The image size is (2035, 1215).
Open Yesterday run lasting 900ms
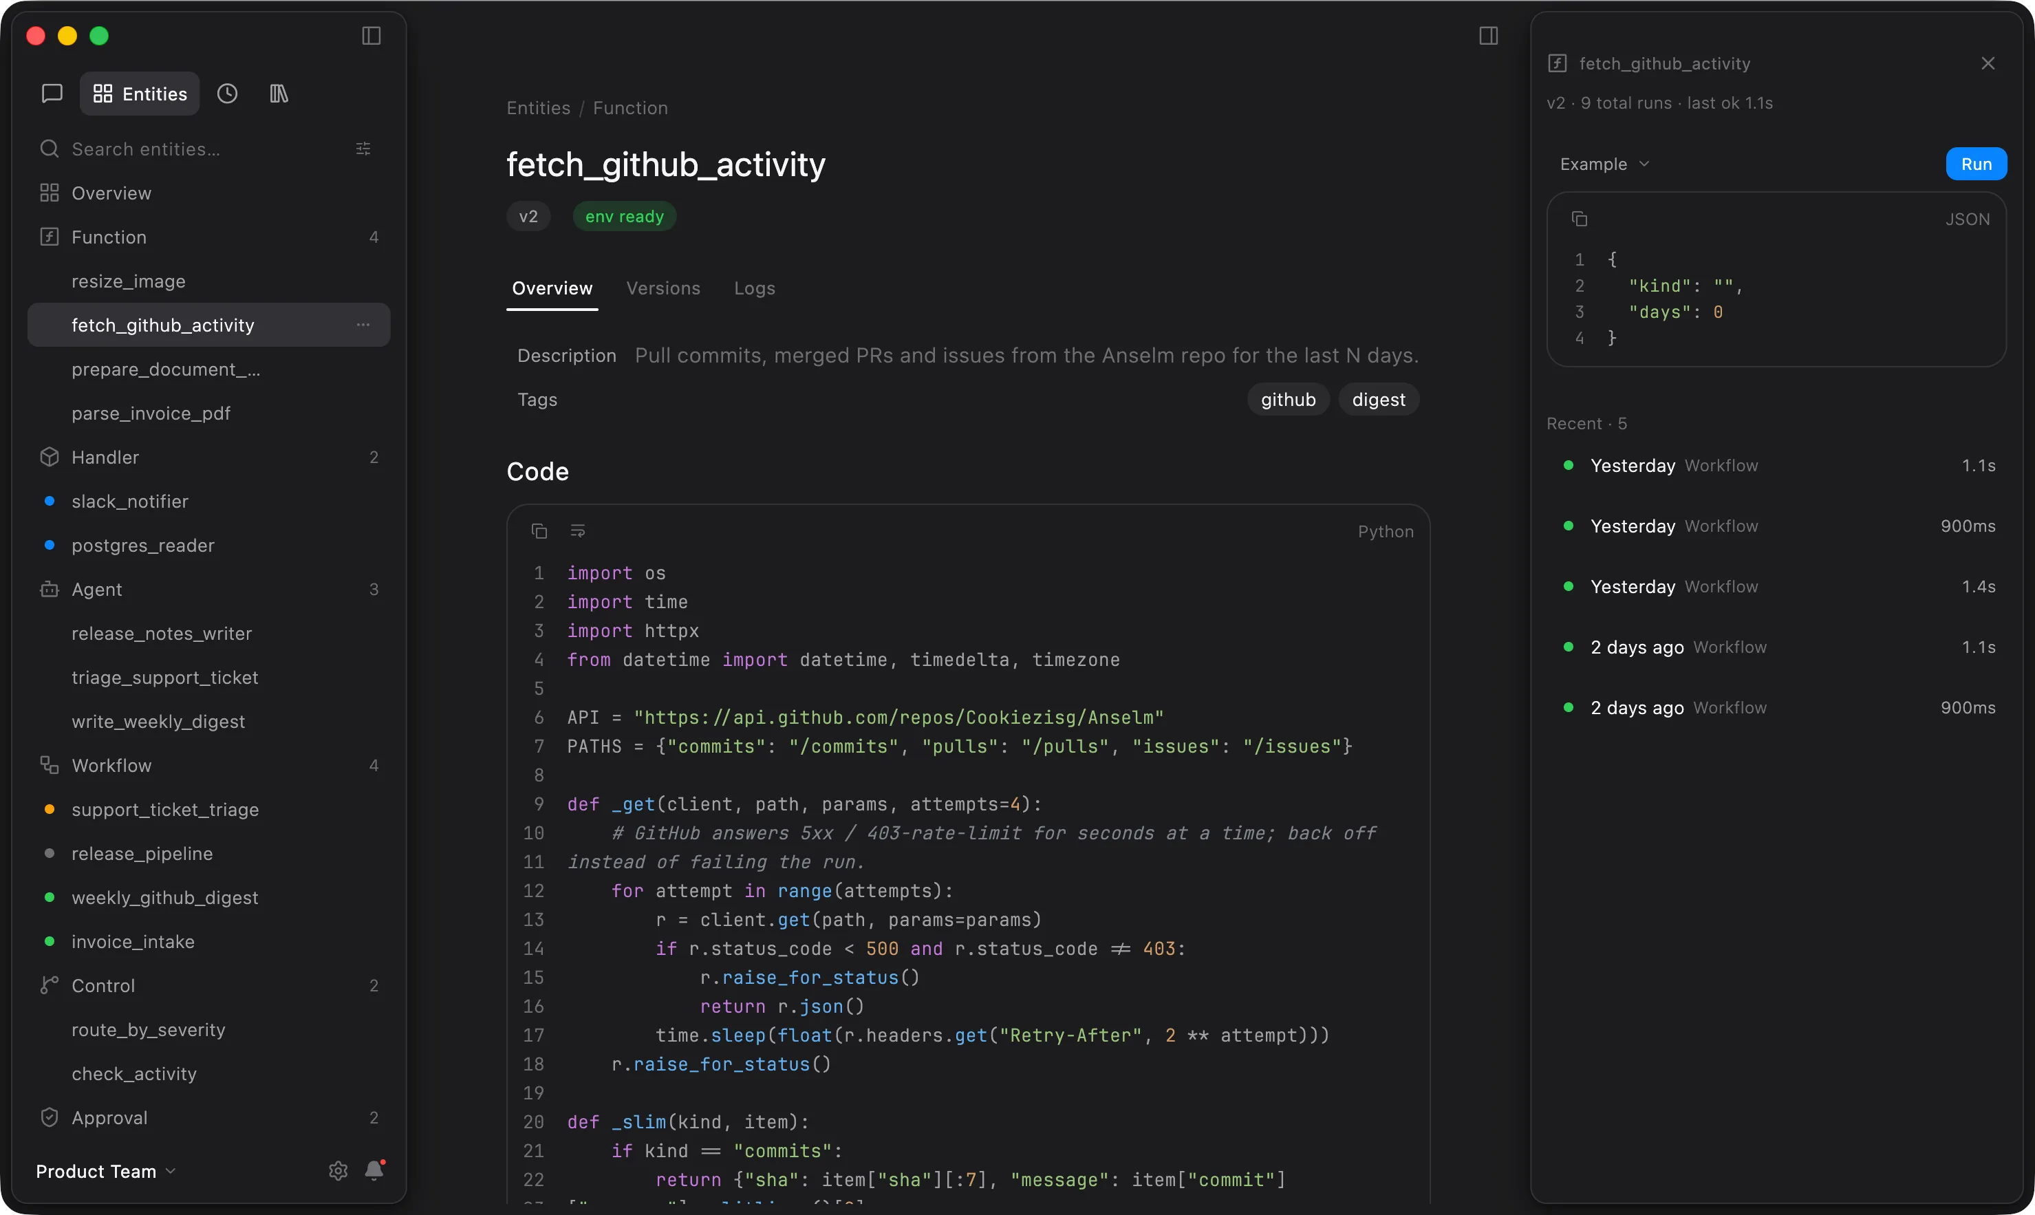tap(1777, 526)
